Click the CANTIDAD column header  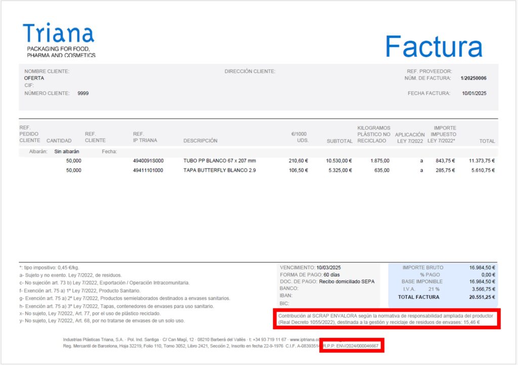pyautogui.click(x=59, y=141)
